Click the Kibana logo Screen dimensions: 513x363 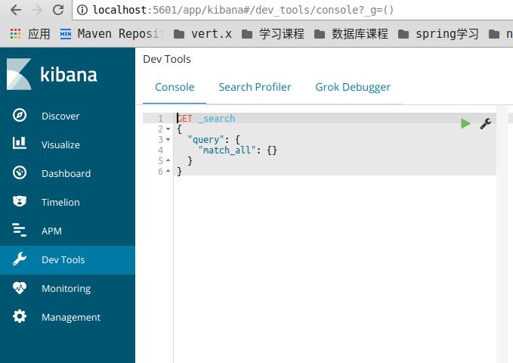click(x=53, y=74)
